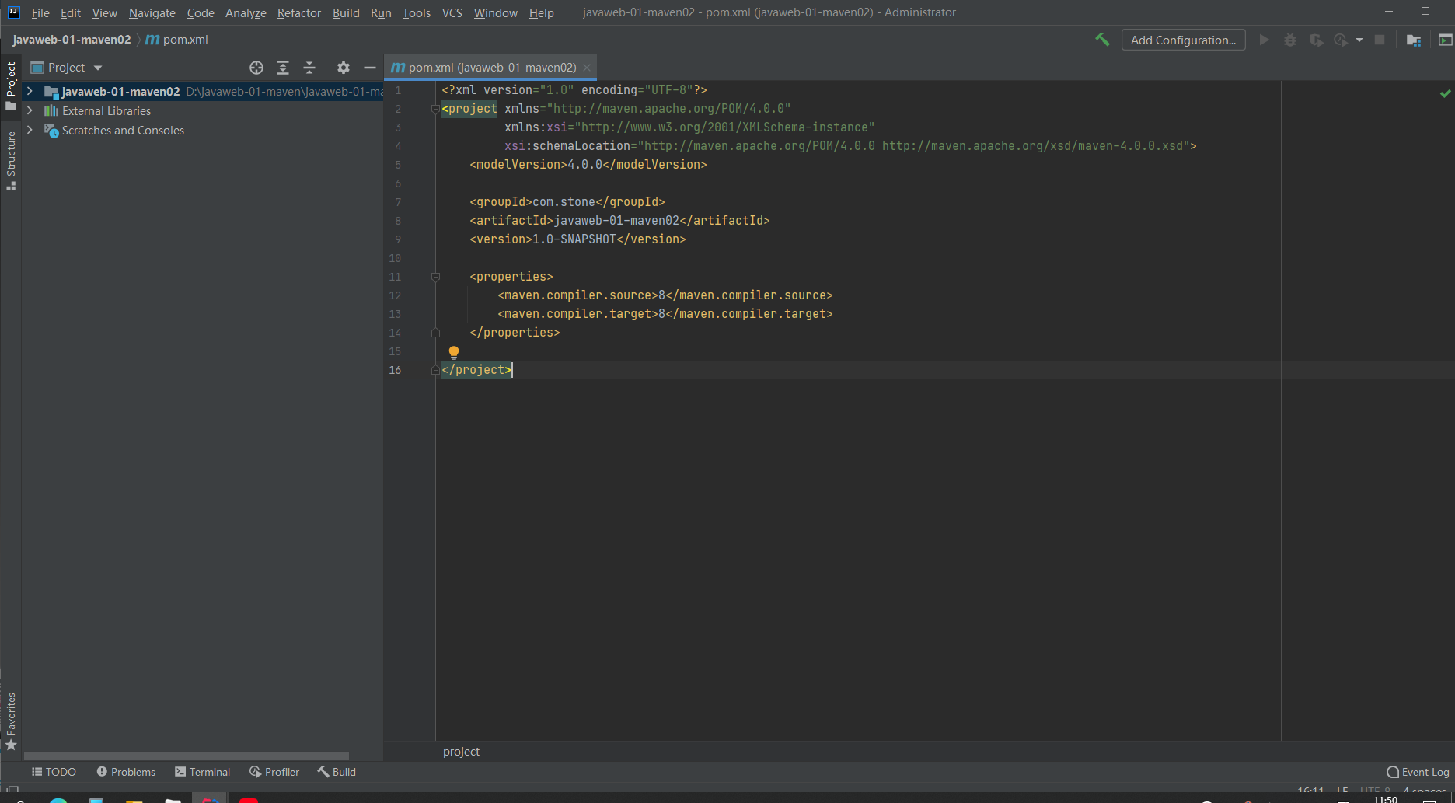The height and width of the screenshot is (803, 1455).
Task: Toggle the Project side tool window
Action: pyautogui.click(x=11, y=86)
